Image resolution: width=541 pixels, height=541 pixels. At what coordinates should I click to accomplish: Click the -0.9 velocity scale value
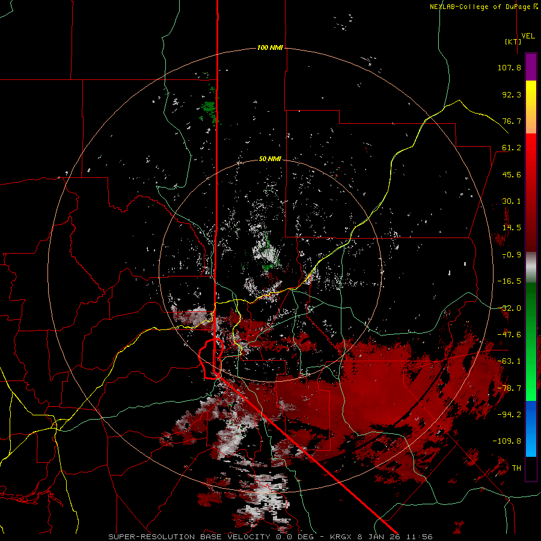(512, 255)
